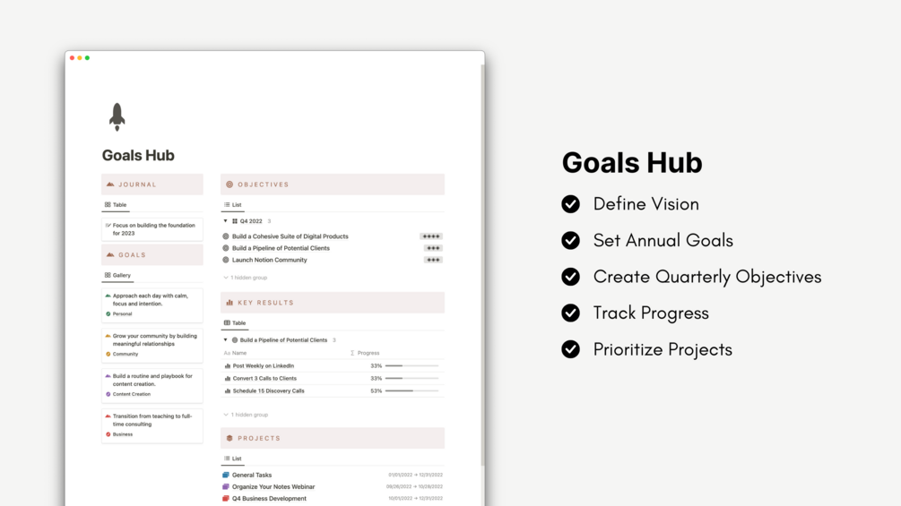Viewport: 901px width, 506px height.
Task: Click the Goals mountain icon
Action: 110,254
